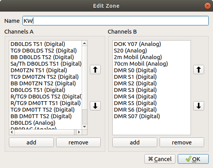This screenshot has width=213, height=168.
Task: Move selected Channels B item up
Action: pos(199,70)
